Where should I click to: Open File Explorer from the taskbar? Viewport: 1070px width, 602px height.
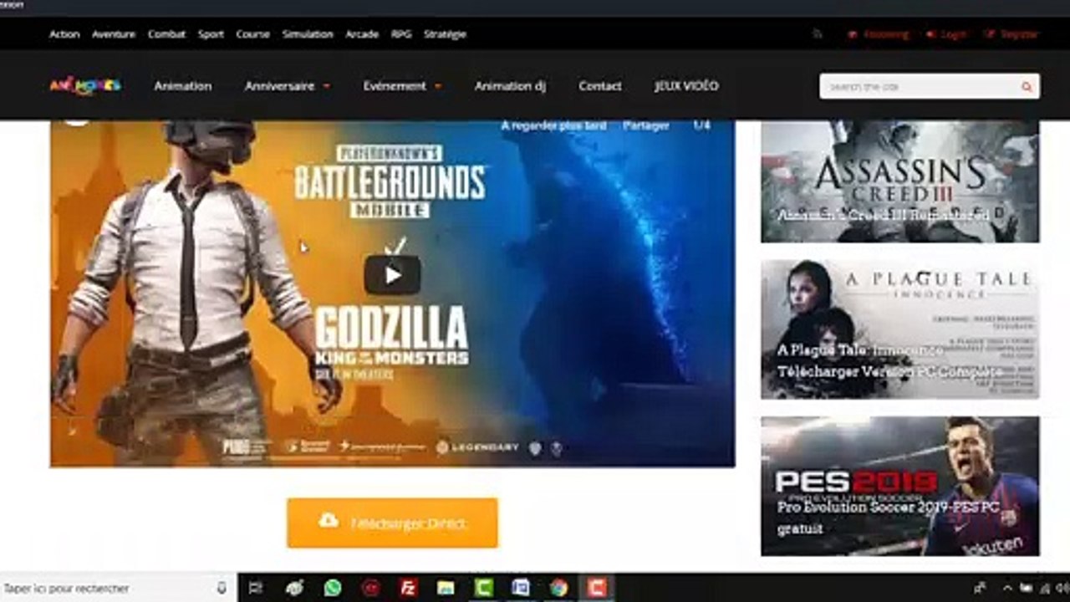click(x=446, y=588)
